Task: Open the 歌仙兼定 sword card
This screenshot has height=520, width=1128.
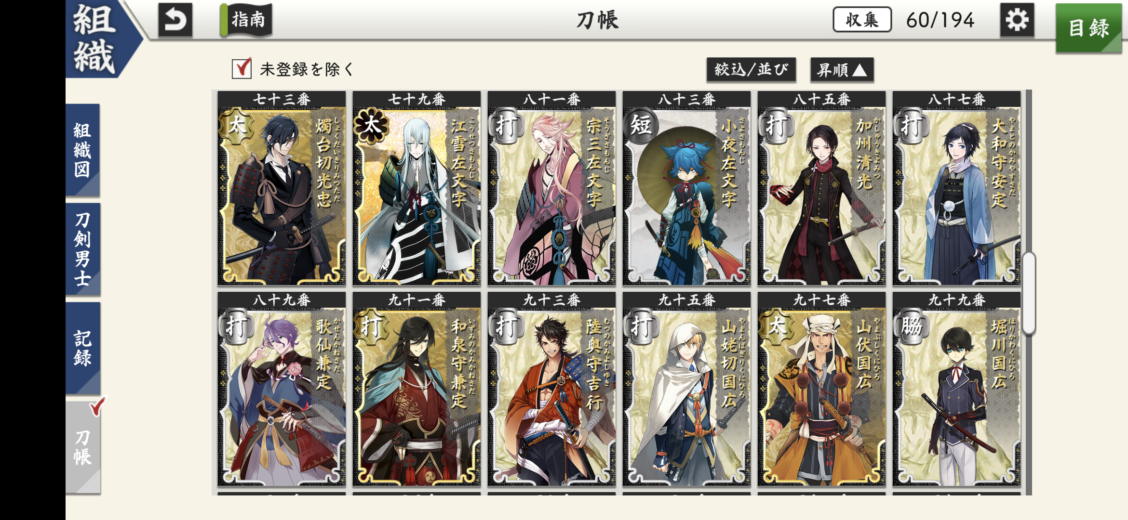Action: 282,389
